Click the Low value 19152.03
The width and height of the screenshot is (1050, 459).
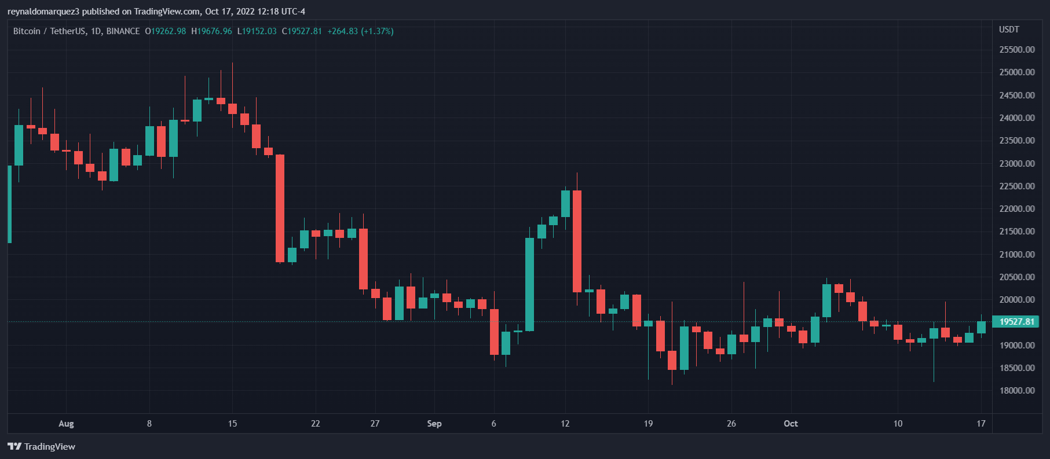(x=259, y=31)
